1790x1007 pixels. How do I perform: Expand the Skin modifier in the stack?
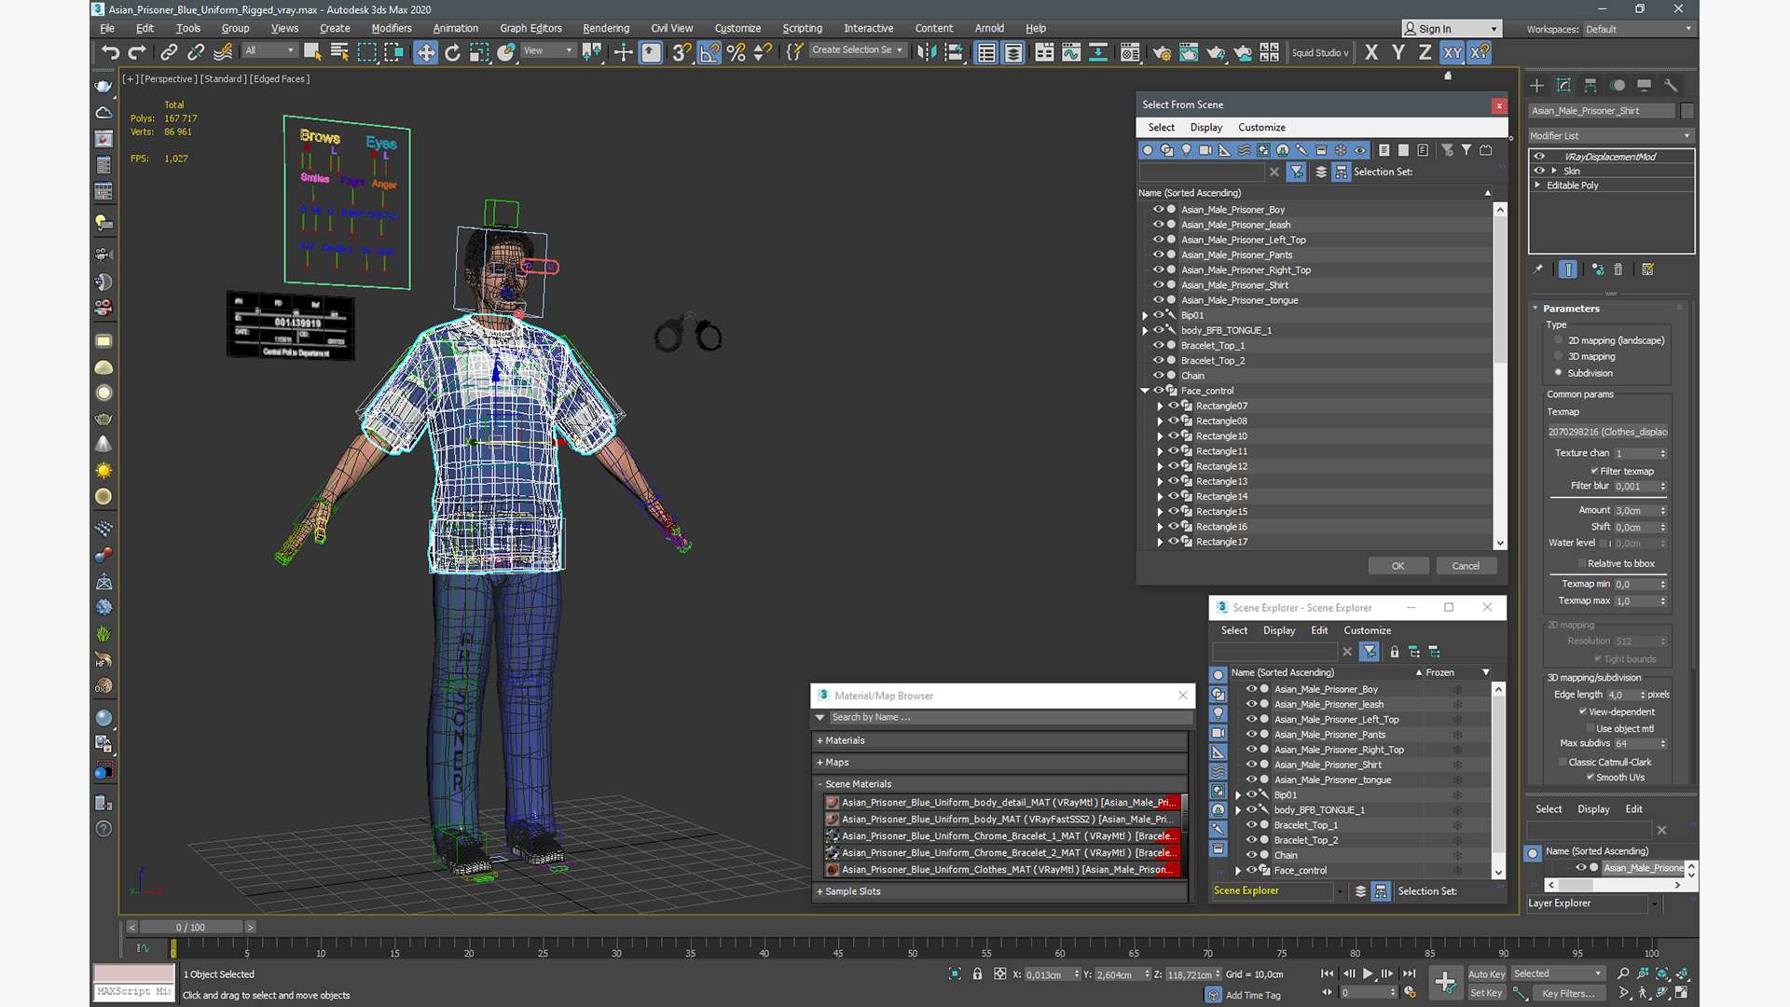click(x=1554, y=171)
